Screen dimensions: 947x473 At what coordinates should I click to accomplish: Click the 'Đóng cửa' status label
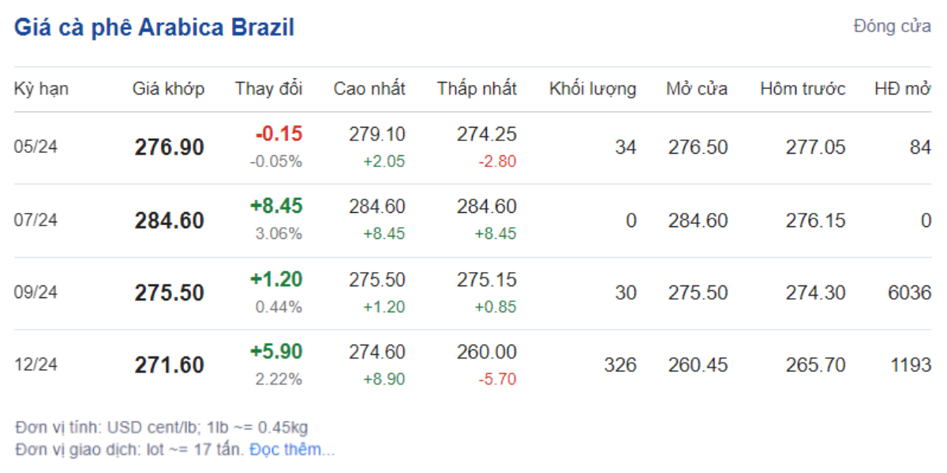tap(892, 27)
